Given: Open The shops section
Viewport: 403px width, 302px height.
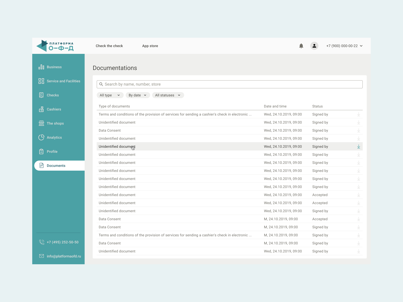Looking at the screenshot, I should tap(55, 123).
